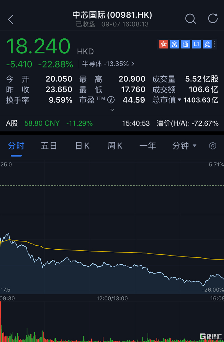The height and width of the screenshot is (342, 224).
Task: Tap the 竞 auction badge
Action: [x=207, y=44]
